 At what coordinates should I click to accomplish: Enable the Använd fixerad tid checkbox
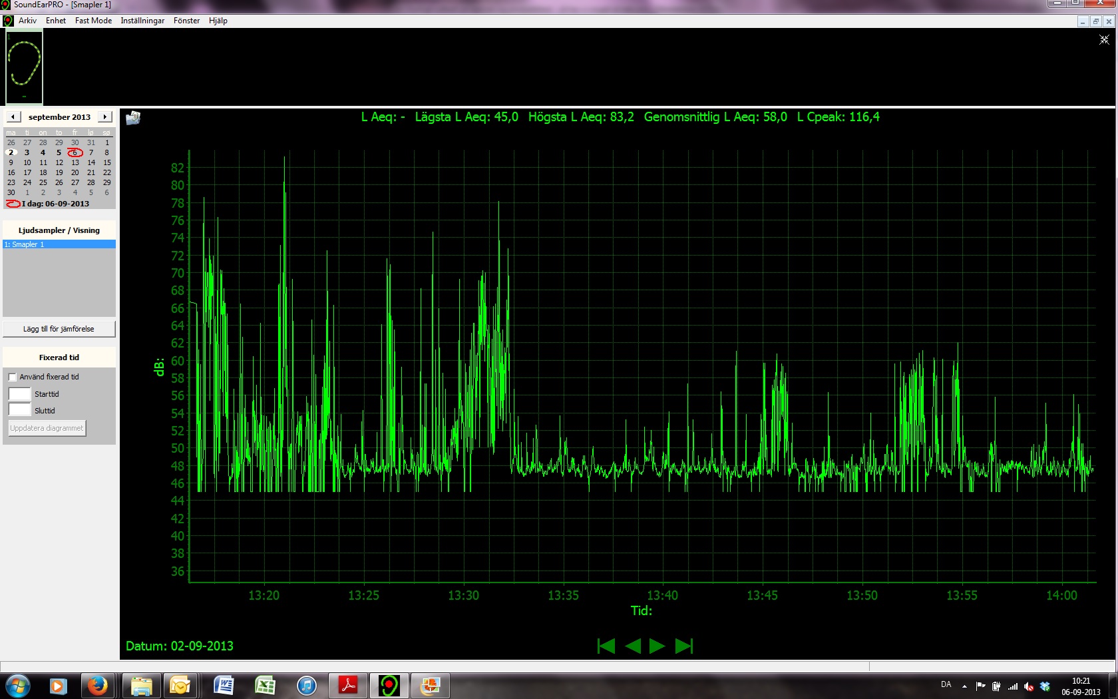[13, 377]
